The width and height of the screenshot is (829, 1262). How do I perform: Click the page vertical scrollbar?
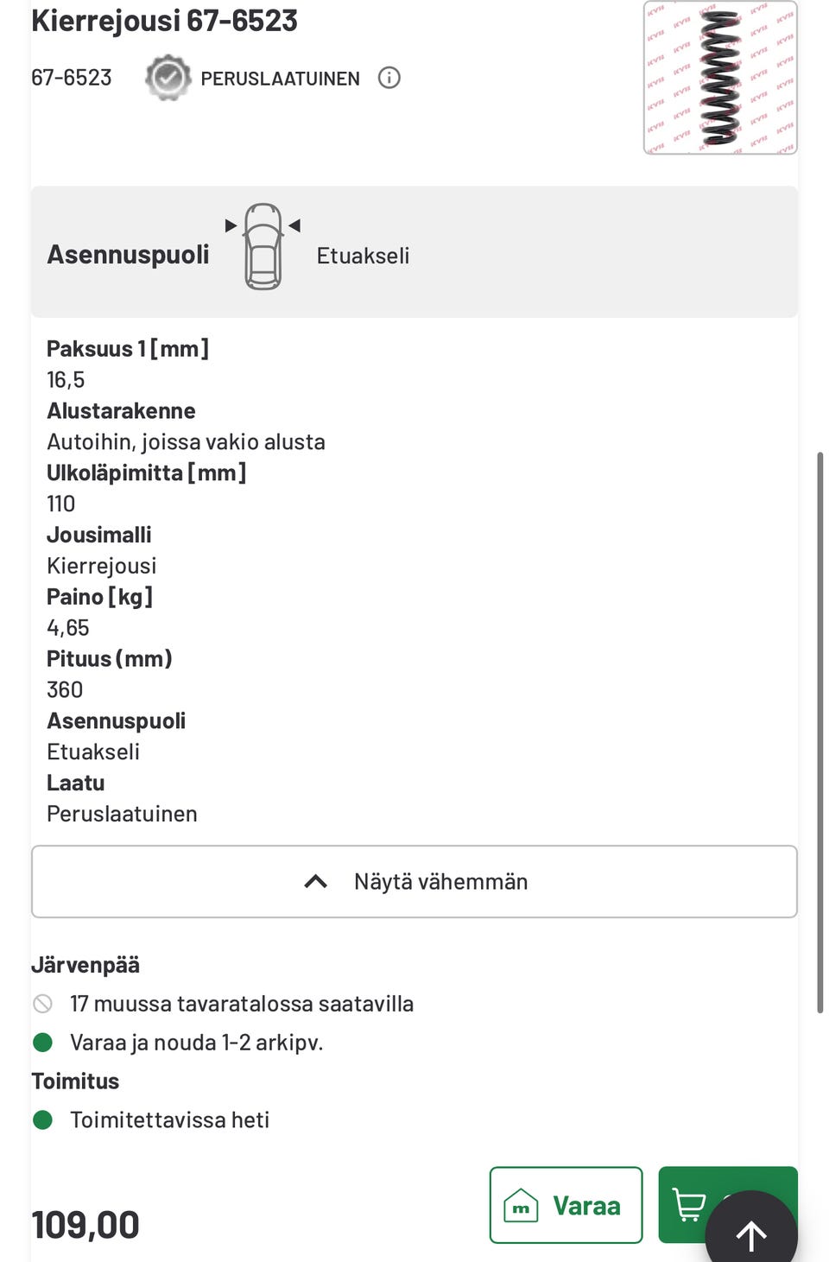coord(820,732)
